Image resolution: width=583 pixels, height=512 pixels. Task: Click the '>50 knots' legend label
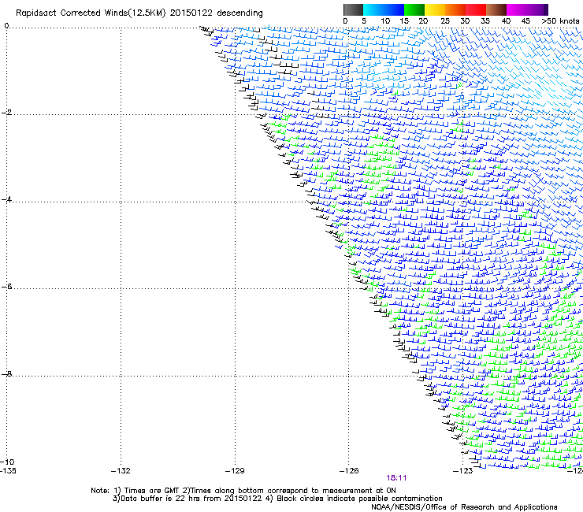pyautogui.click(x=560, y=21)
